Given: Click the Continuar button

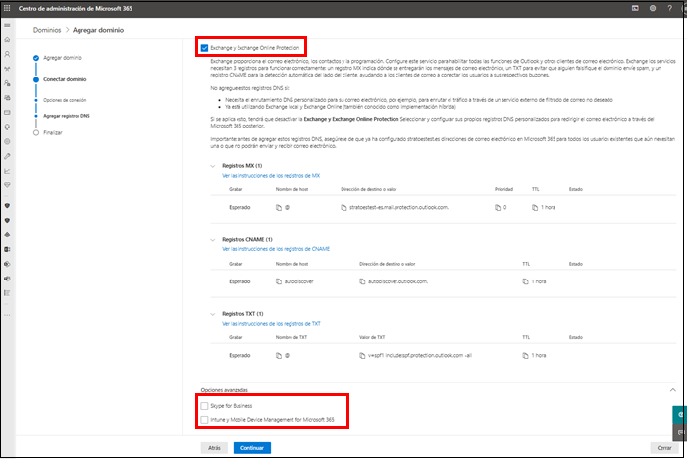Looking at the screenshot, I should (252, 448).
